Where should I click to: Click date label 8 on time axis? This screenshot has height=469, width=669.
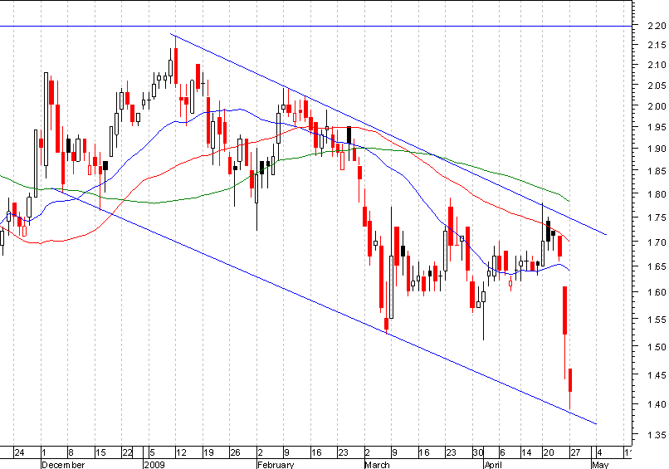click(x=71, y=452)
